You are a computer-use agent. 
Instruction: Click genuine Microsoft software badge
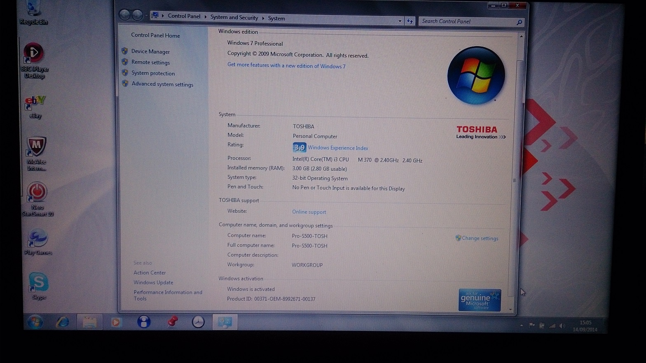point(480,300)
